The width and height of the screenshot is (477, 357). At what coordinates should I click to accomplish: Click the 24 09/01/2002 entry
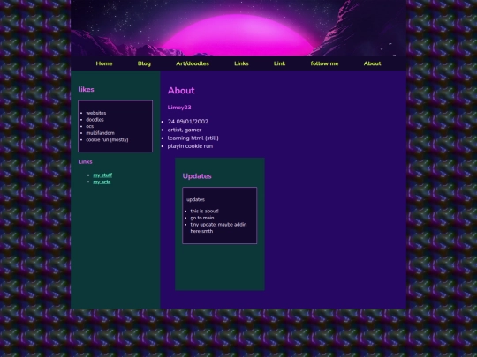click(187, 122)
